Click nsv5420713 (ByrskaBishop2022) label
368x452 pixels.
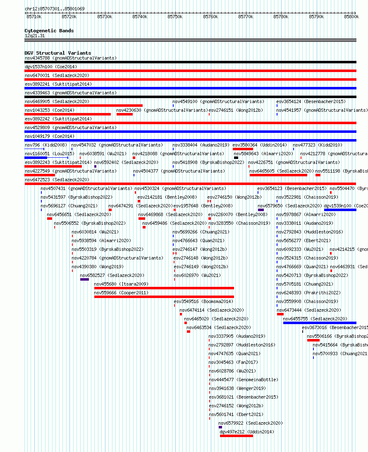pos(312,275)
